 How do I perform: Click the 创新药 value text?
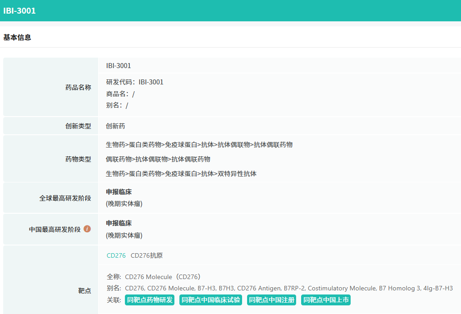115,126
